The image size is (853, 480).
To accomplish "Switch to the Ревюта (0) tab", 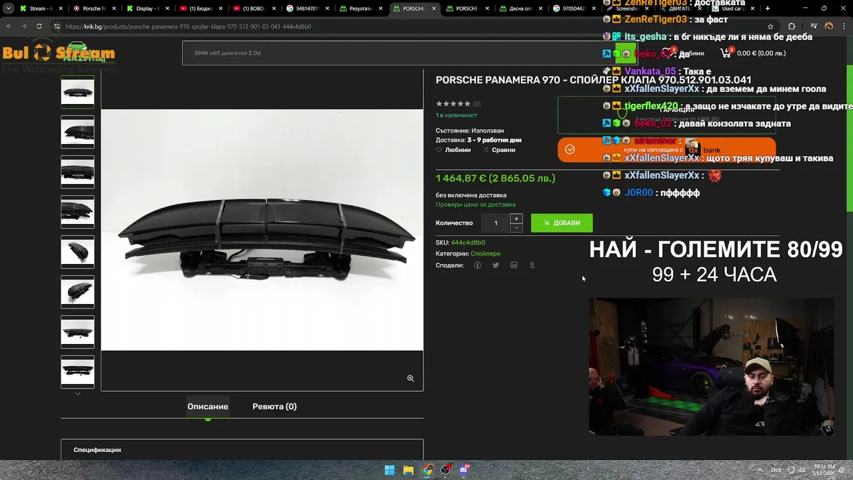I will tap(275, 406).
